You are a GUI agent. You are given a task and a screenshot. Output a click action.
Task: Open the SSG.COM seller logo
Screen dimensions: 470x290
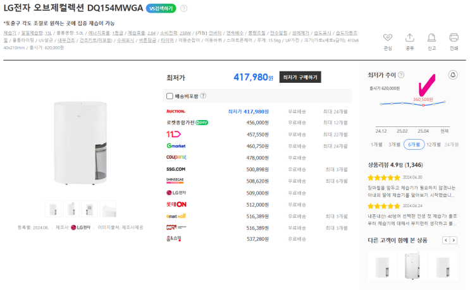point(176,169)
